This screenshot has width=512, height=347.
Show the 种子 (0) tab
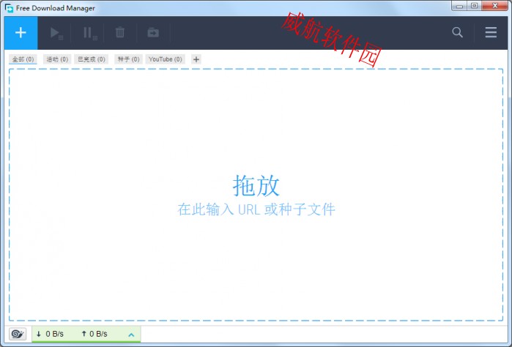[x=127, y=59]
